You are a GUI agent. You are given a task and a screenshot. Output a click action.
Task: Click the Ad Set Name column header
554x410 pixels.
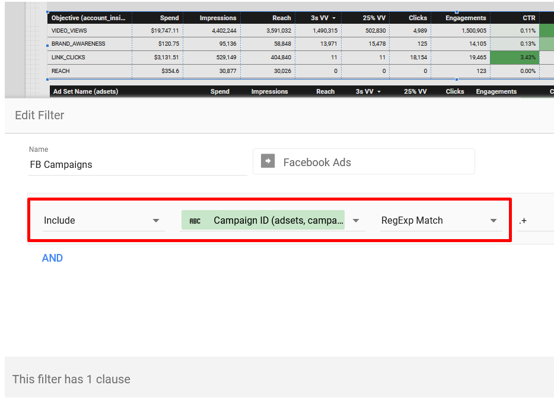[85, 92]
